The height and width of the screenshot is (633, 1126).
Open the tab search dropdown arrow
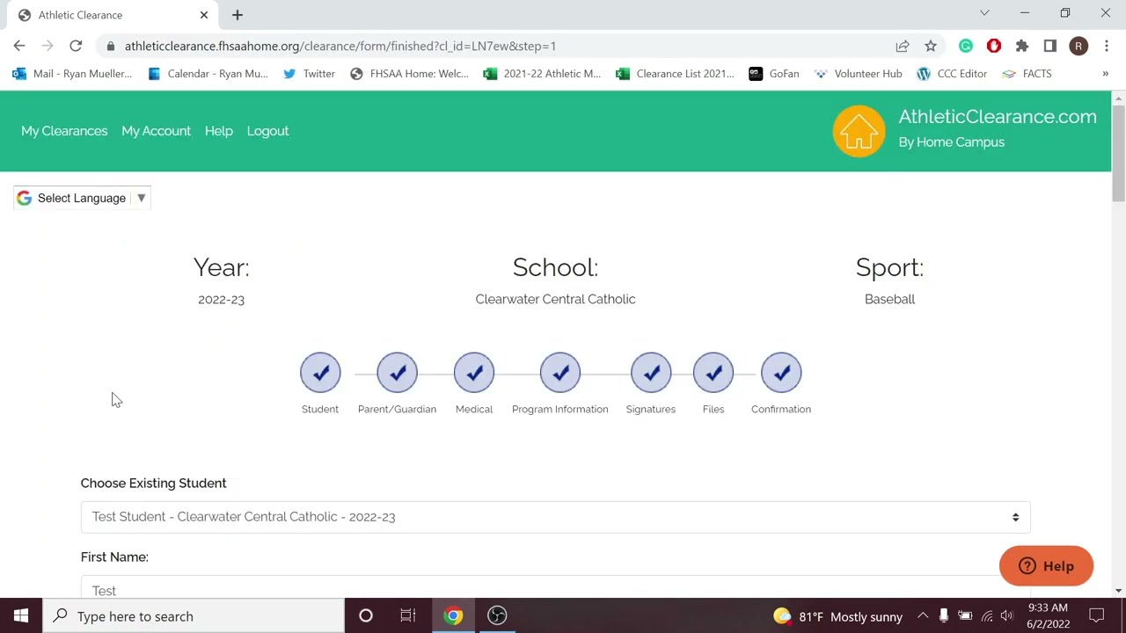pyautogui.click(x=984, y=13)
